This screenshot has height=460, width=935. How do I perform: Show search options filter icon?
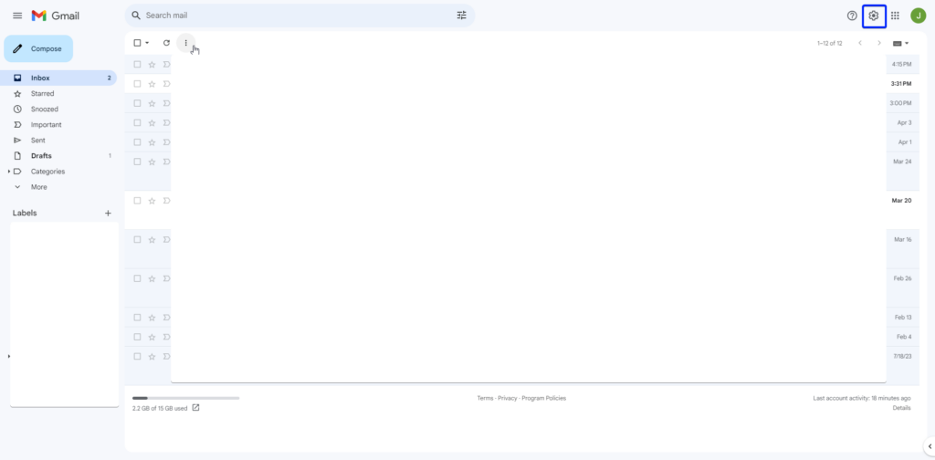pos(461,16)
